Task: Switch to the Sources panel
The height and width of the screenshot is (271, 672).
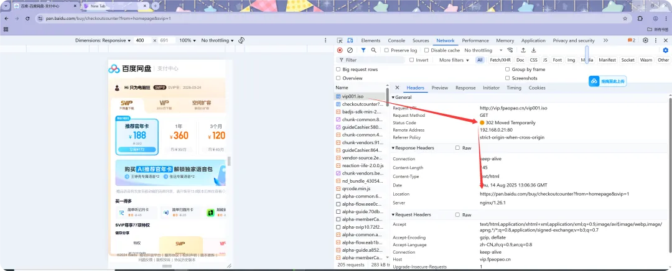Action: pyautogui.click(x=421, y=40)
